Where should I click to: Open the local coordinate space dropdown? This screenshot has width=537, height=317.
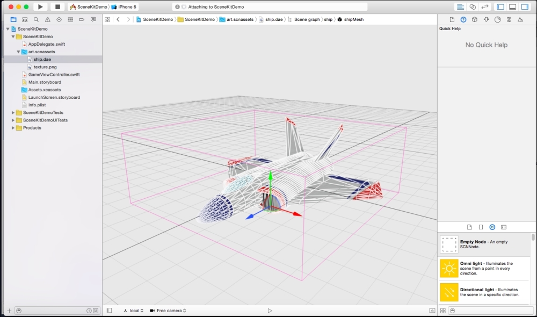(x=134, y=311)
